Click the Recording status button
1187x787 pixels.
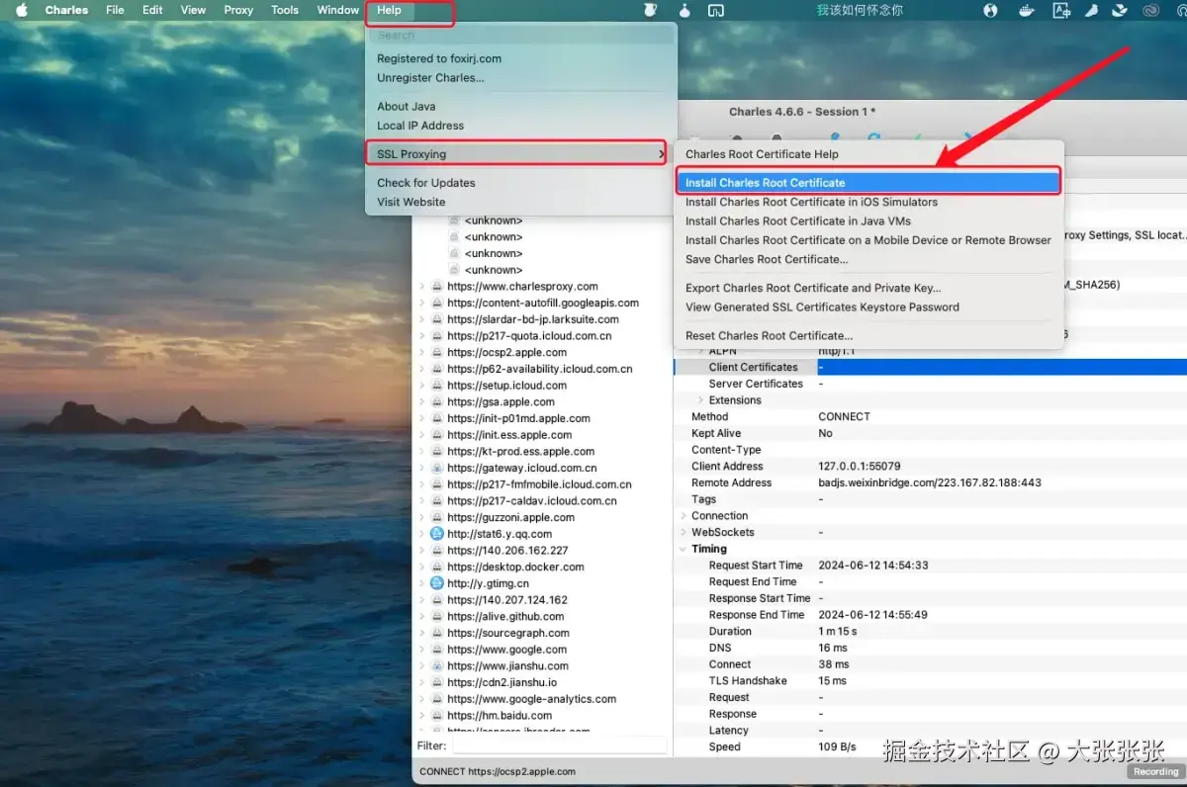pos(1155,771)
